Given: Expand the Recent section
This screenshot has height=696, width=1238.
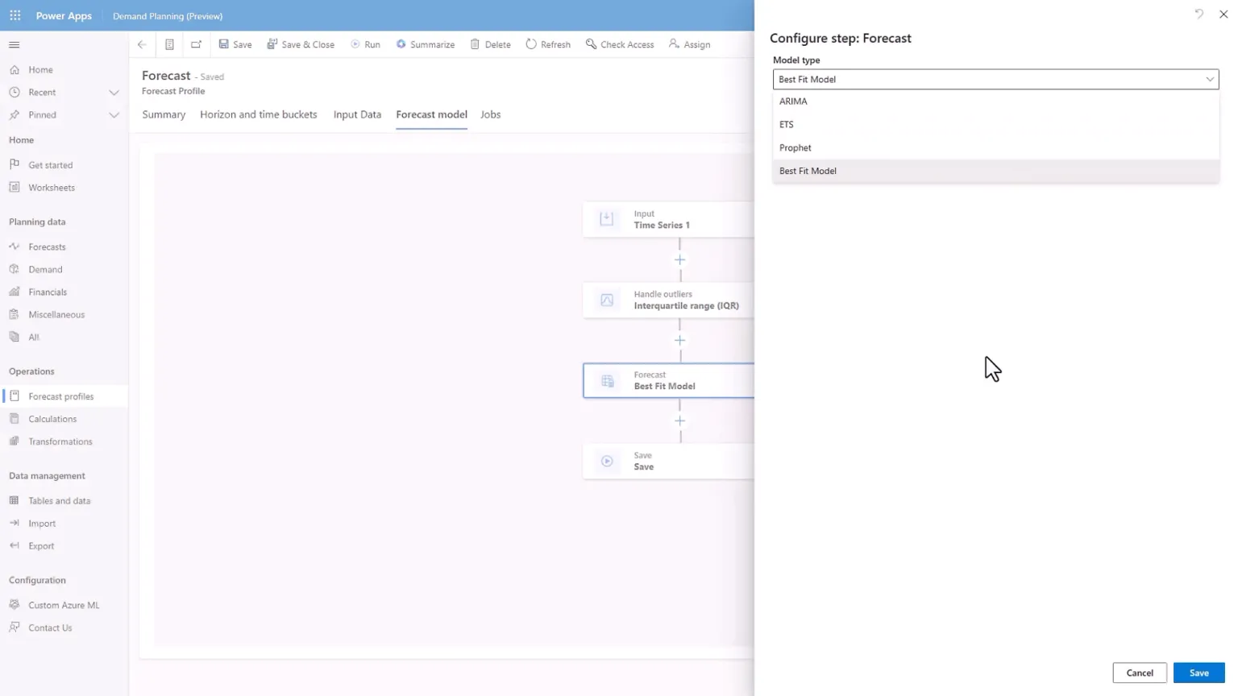Looking at the screenshot, I should point(112,92).
